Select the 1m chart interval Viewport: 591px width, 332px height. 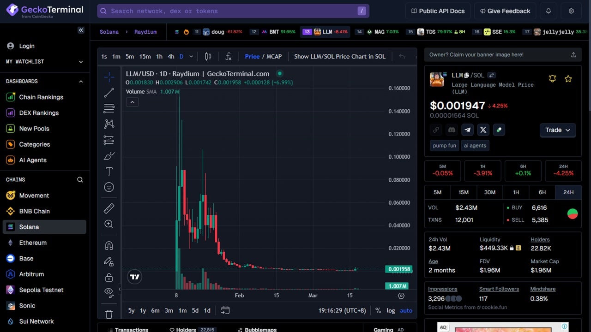coord(116,56)
